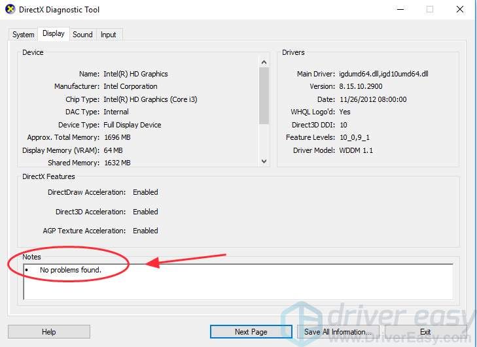477x347 pixels.
Task: Exit the diagnostic tool via Exit button
Action: pos(425,332)
